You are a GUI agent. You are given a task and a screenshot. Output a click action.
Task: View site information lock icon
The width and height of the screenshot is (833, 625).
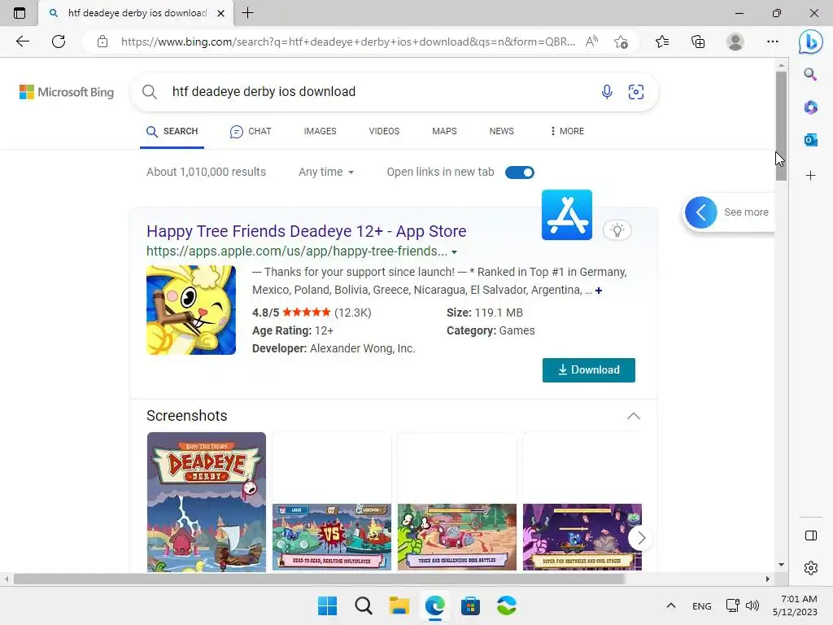pyautogui.click(x=102, y=42)
